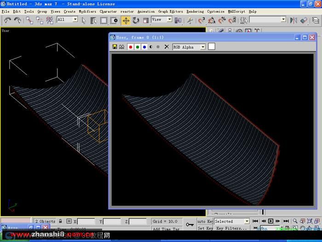
Task: Expand the View reference coordinate dropdown
Action: click(170, 19)
